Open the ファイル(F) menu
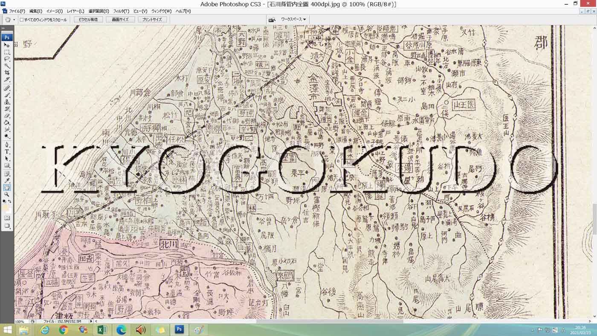Screen dimensions: 597x336 click(17, 11)
